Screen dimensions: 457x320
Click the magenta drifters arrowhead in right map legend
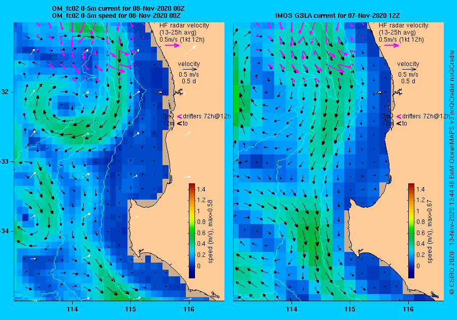point(399,116)
